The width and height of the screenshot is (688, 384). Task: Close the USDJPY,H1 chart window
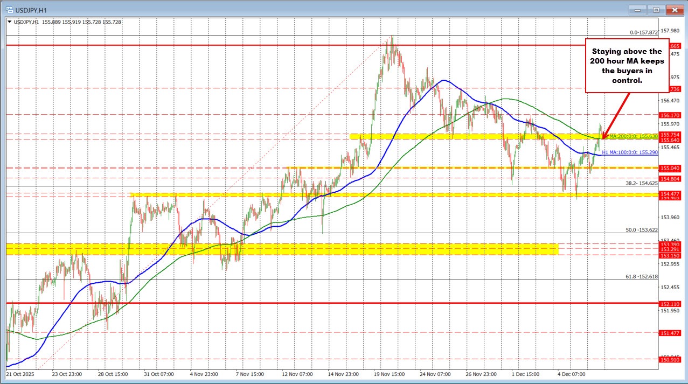(675, 10)
